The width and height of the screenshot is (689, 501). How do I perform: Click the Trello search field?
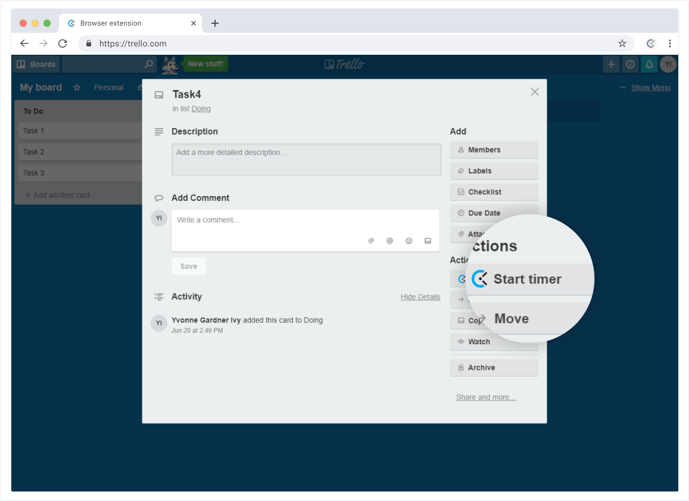click(109, 64)
